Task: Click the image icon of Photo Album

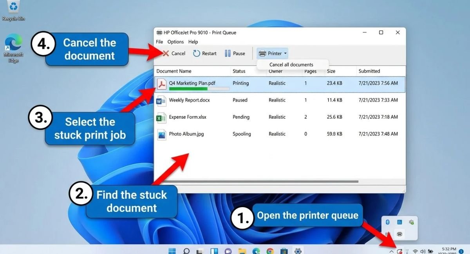Action: click(x=161, y=134)
